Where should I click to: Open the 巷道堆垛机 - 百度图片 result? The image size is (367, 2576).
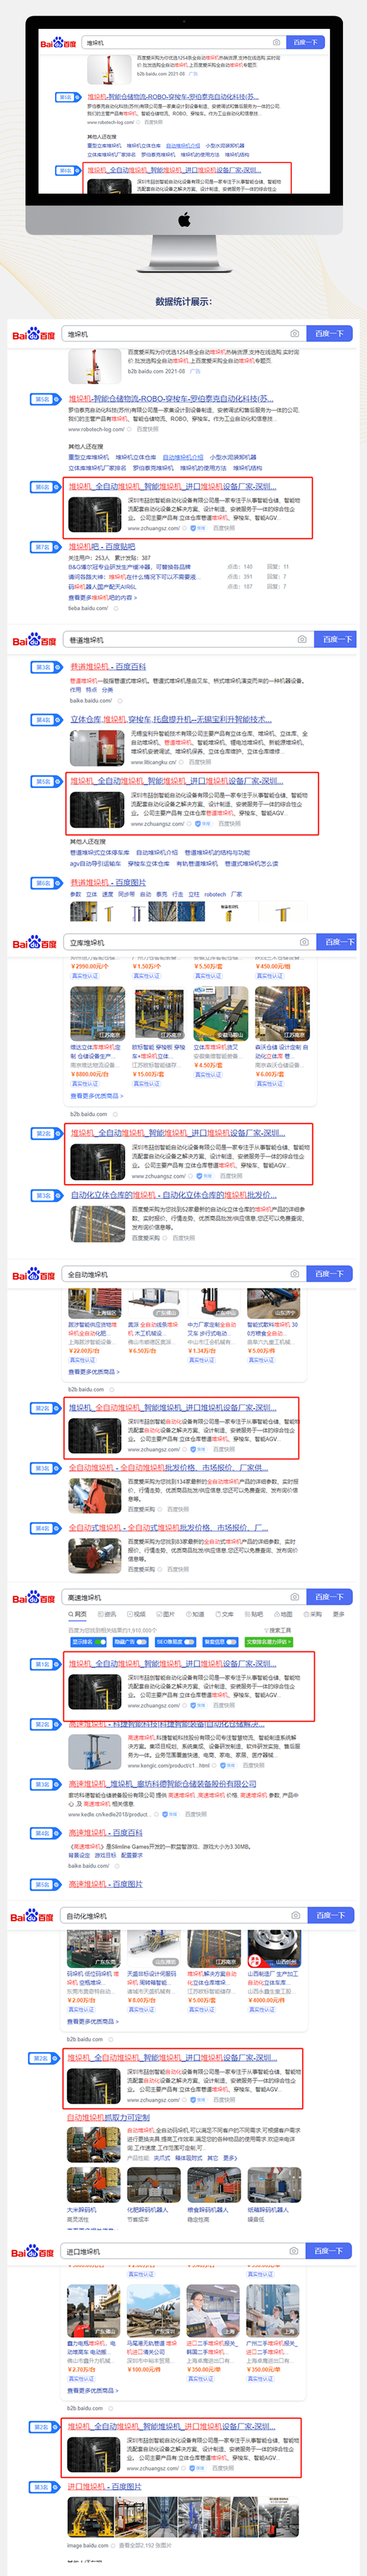[x=108, y=883]
